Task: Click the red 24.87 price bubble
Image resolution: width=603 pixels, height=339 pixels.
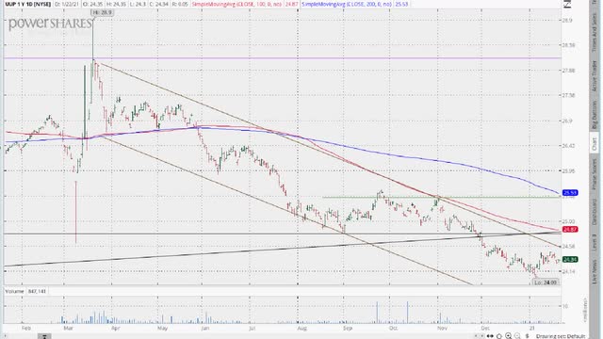Action: pyautogui.click(x=569, y=229)
